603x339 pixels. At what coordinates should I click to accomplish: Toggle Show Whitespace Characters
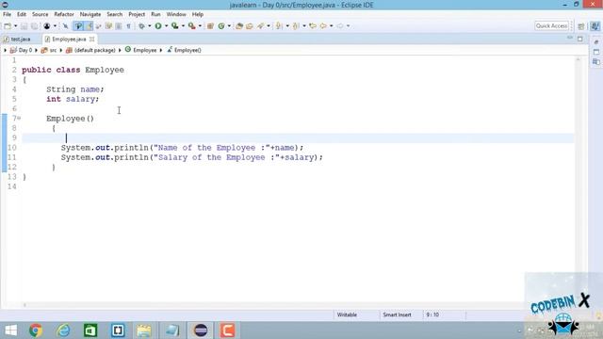[x=128, y=26]
